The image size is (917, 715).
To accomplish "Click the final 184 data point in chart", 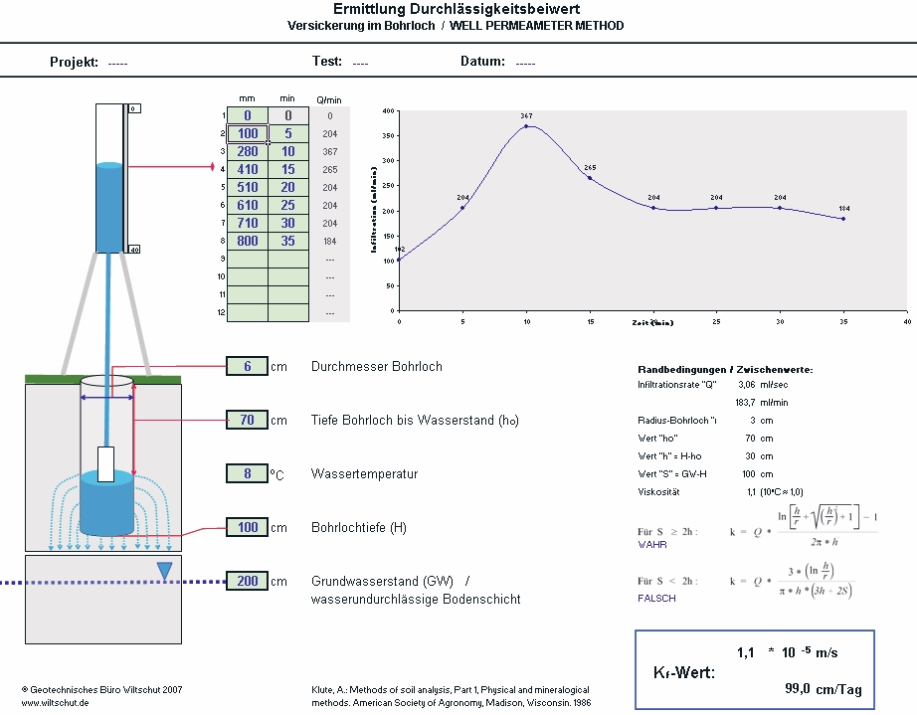I will point(843,218).
